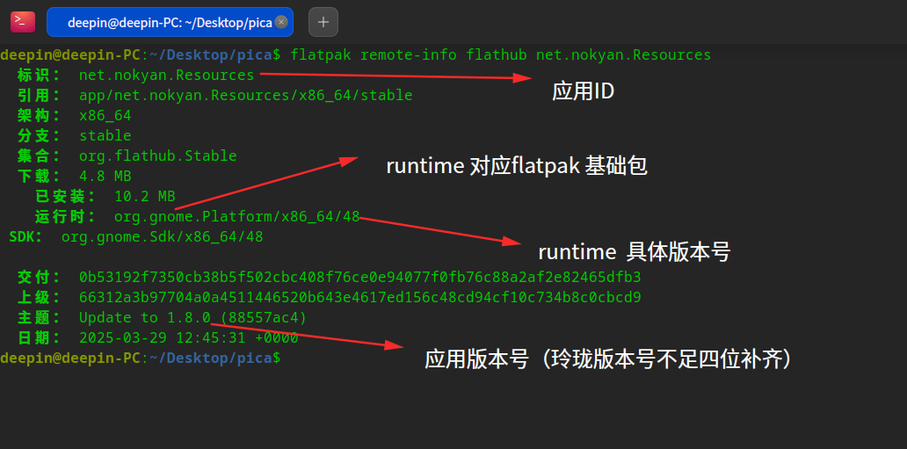The width and height of the screenshot is (907, 449).
Task: Click the 应用ID annotation label
Action: [x=583, y=91]
